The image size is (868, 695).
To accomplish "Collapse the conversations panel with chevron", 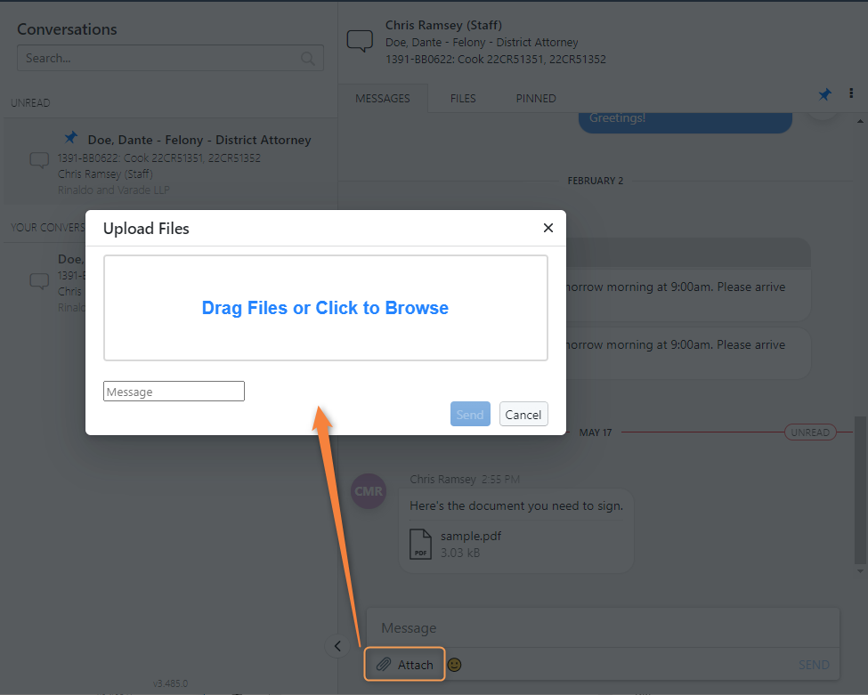I will click(x=337, y=646).
